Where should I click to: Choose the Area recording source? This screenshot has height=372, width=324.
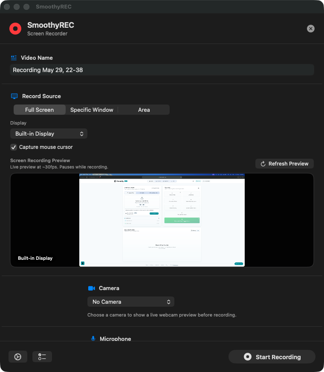click(144, 110)
